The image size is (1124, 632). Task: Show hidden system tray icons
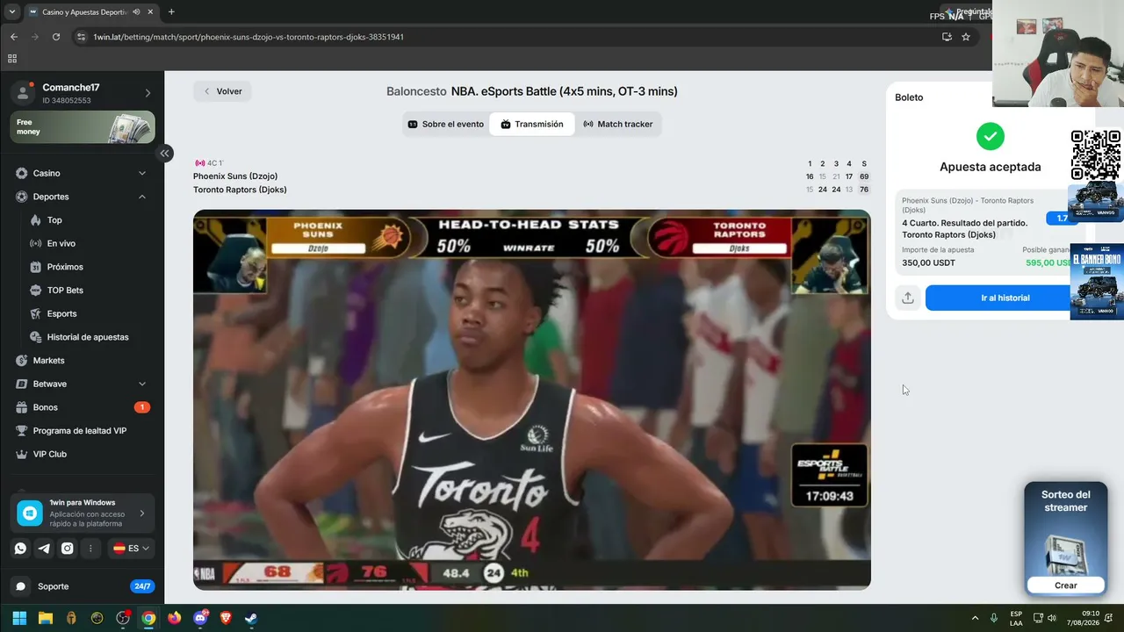(975, 618)
